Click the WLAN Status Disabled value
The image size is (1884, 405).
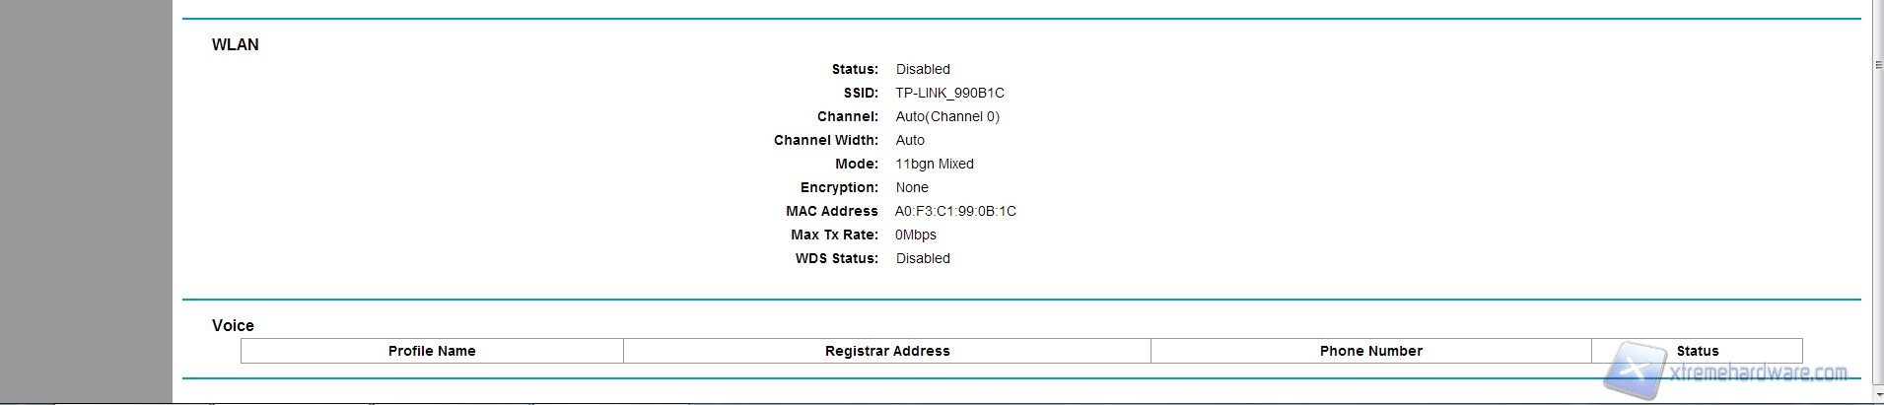tap(923, 70)
